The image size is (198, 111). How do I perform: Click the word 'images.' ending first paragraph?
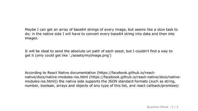pyautogui.click(x=32, y=38)
